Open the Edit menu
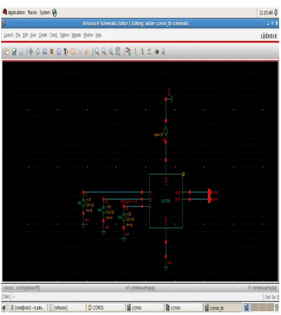The height and width of the screenshot is (315, 281). 25,35
